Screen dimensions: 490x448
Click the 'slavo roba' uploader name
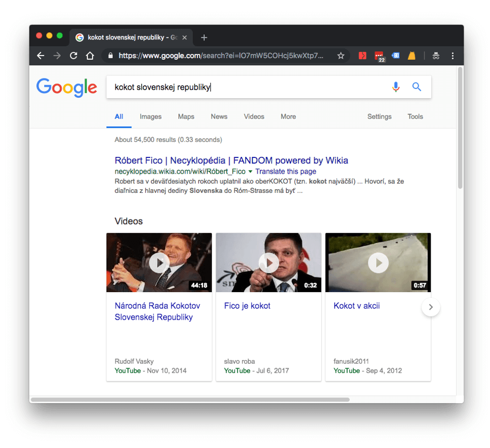pyautogui.click(x=240, y=361)
